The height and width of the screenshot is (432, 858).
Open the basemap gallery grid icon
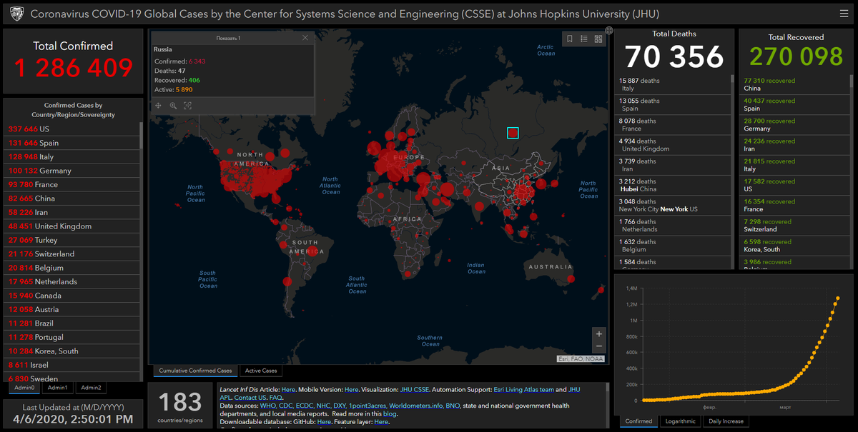(x=598, y=39)
